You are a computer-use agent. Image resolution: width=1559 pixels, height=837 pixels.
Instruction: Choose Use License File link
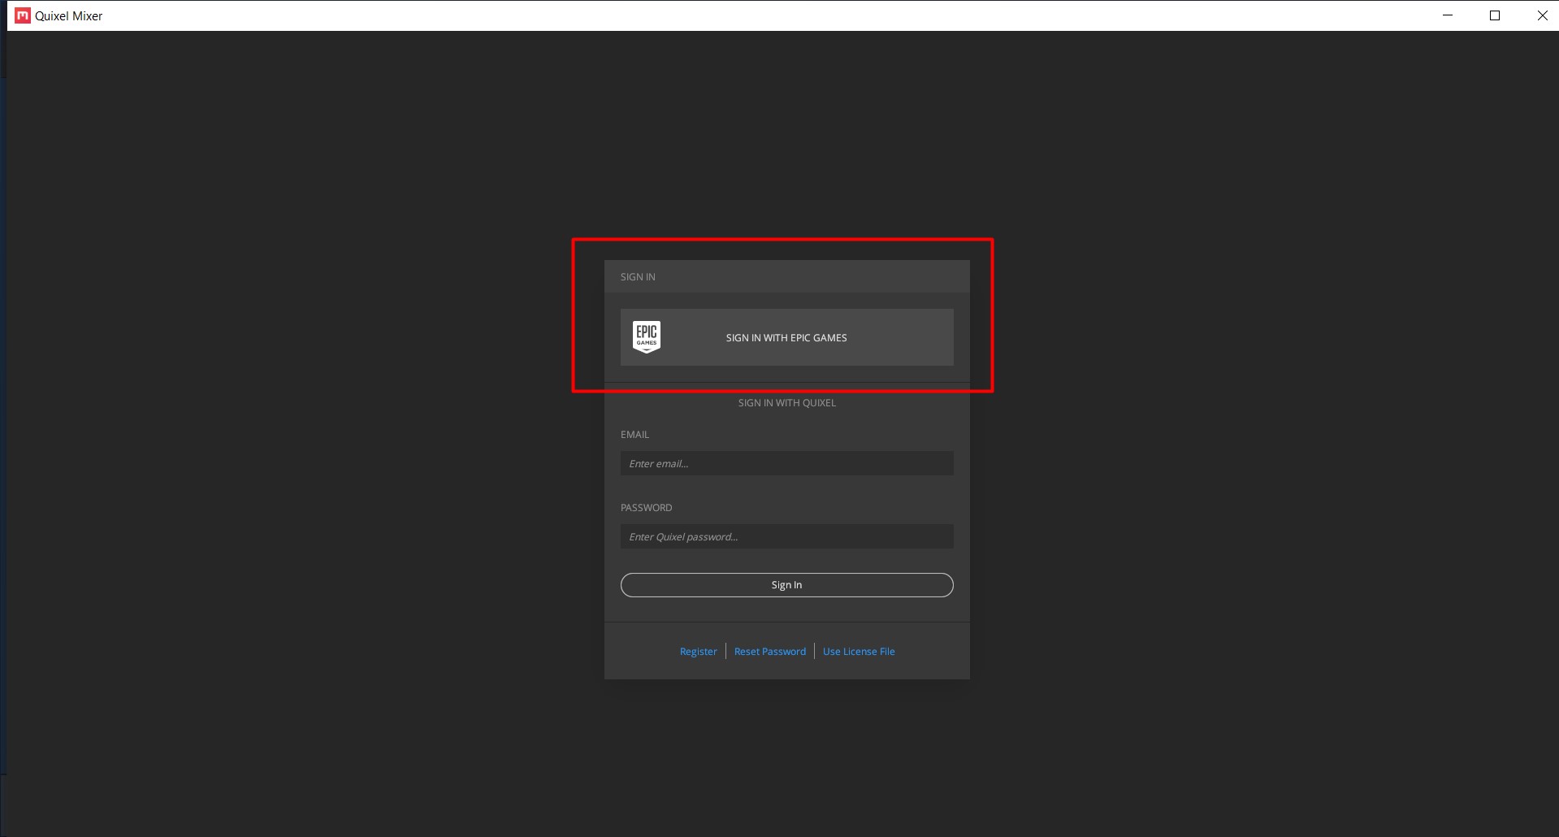(x=859, y=652)
